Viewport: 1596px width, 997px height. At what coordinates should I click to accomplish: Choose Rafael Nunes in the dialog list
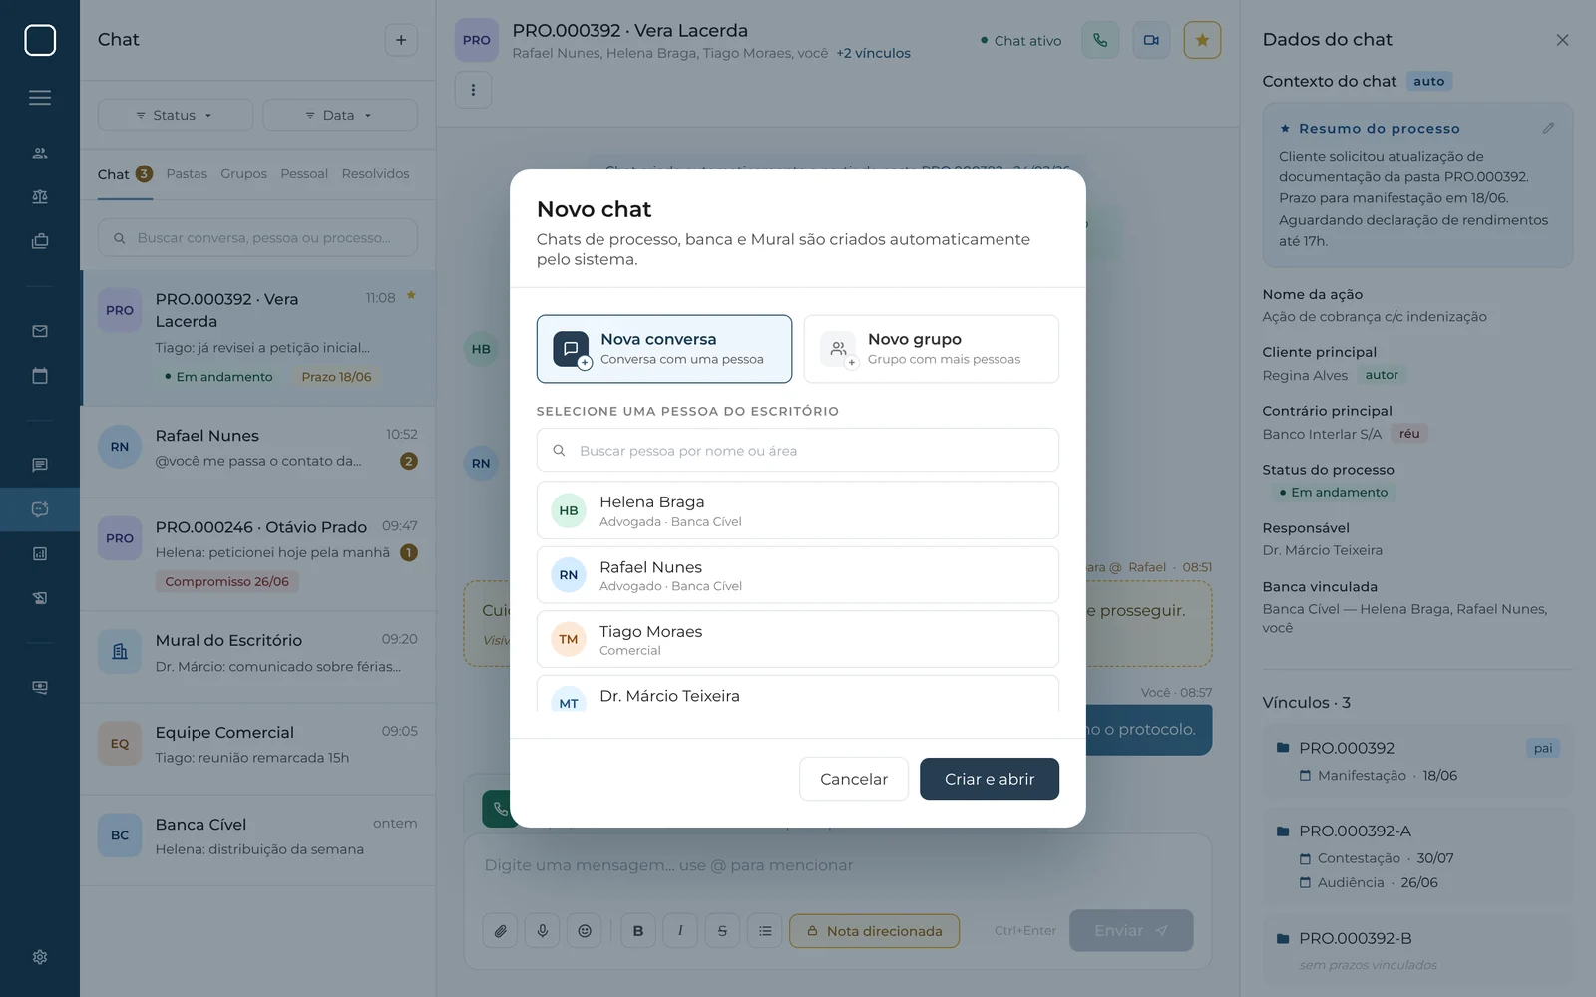point(798,575)
